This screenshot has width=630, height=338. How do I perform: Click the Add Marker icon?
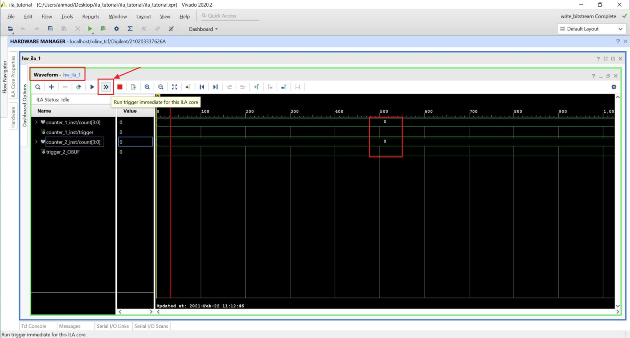pos(256,87)
